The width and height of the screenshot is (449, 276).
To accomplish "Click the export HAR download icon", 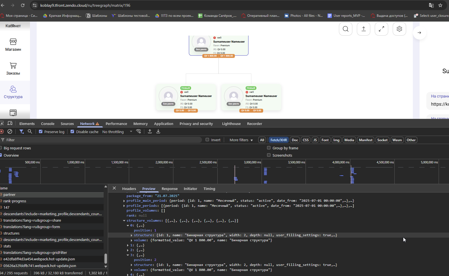I will pos(158,131).
